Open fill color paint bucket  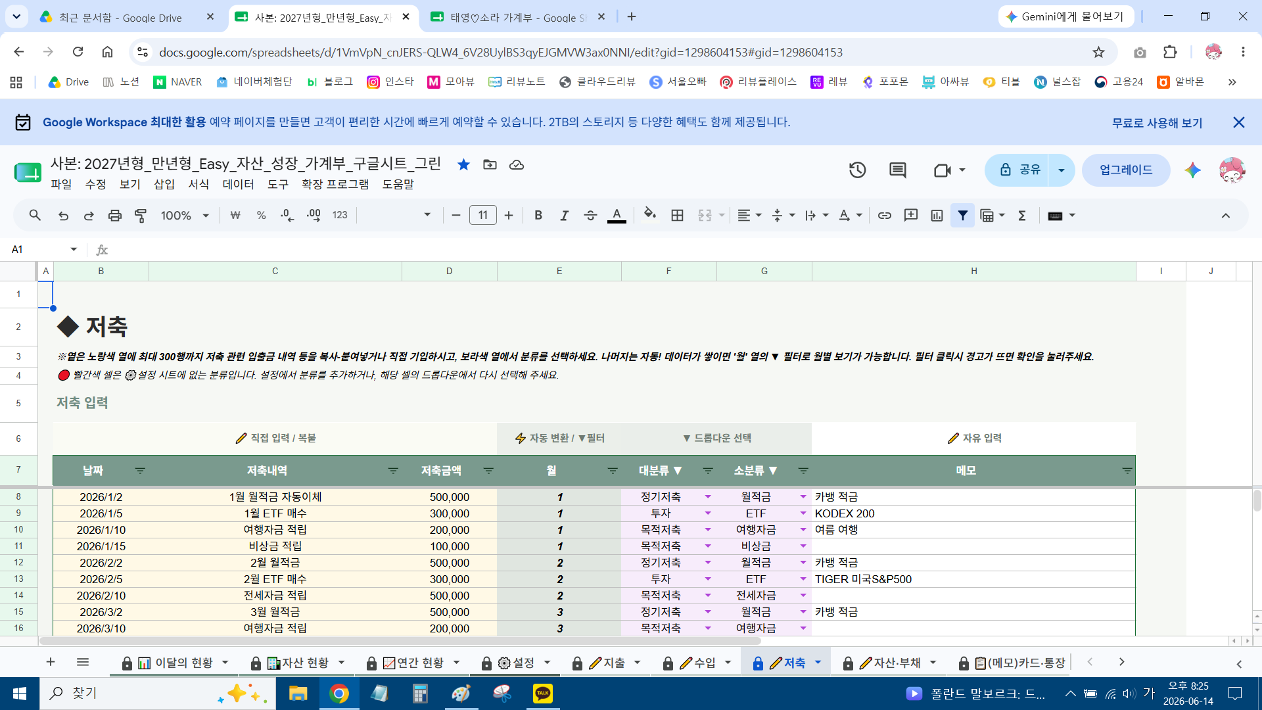[650, 215]
